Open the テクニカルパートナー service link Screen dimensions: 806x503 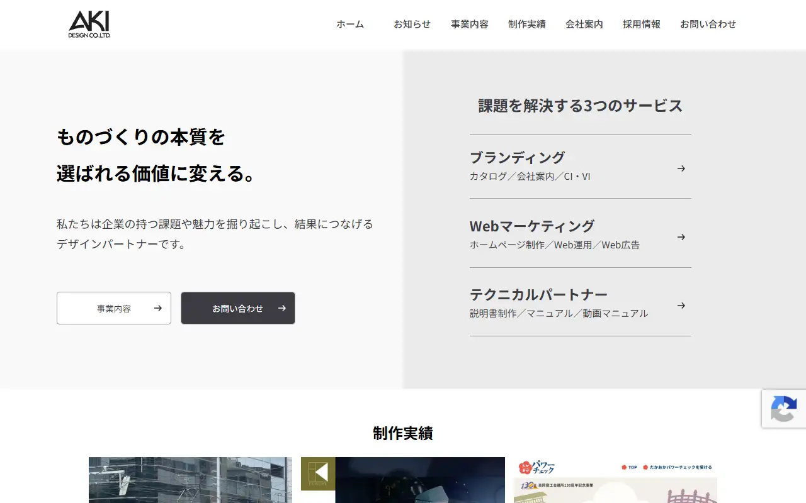point(581,302)
